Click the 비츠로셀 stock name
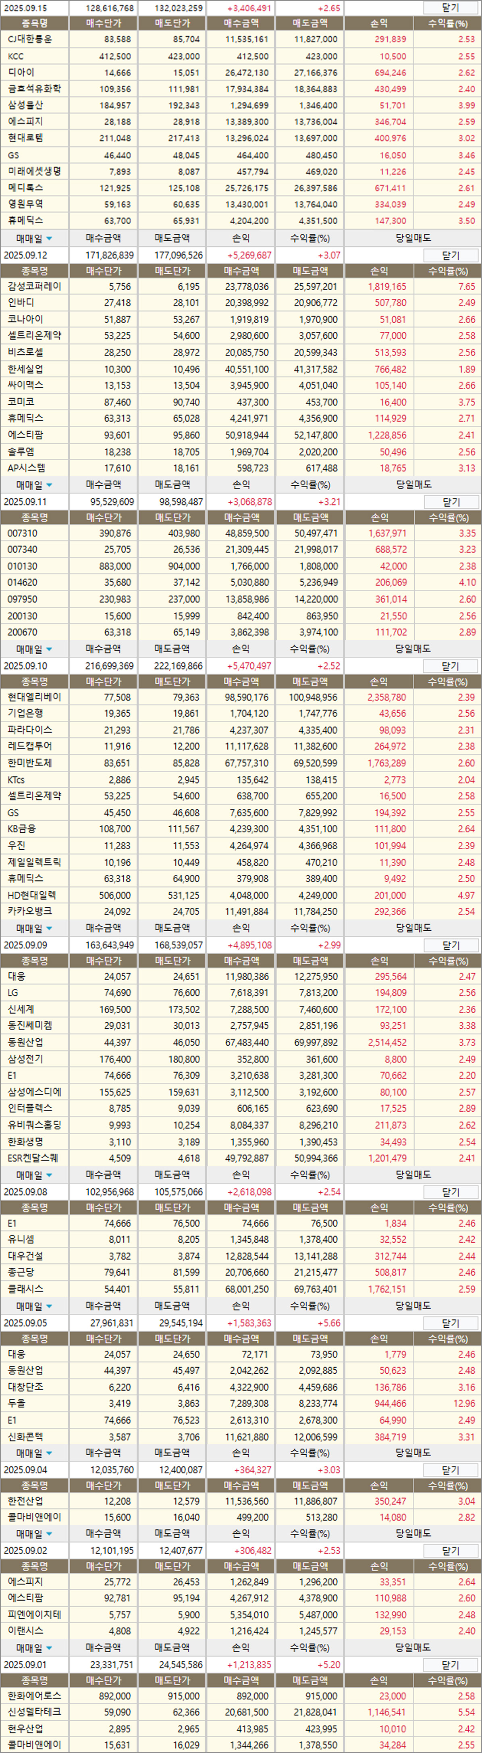This screenshot has width=482, height=1753. coord(25,353)
